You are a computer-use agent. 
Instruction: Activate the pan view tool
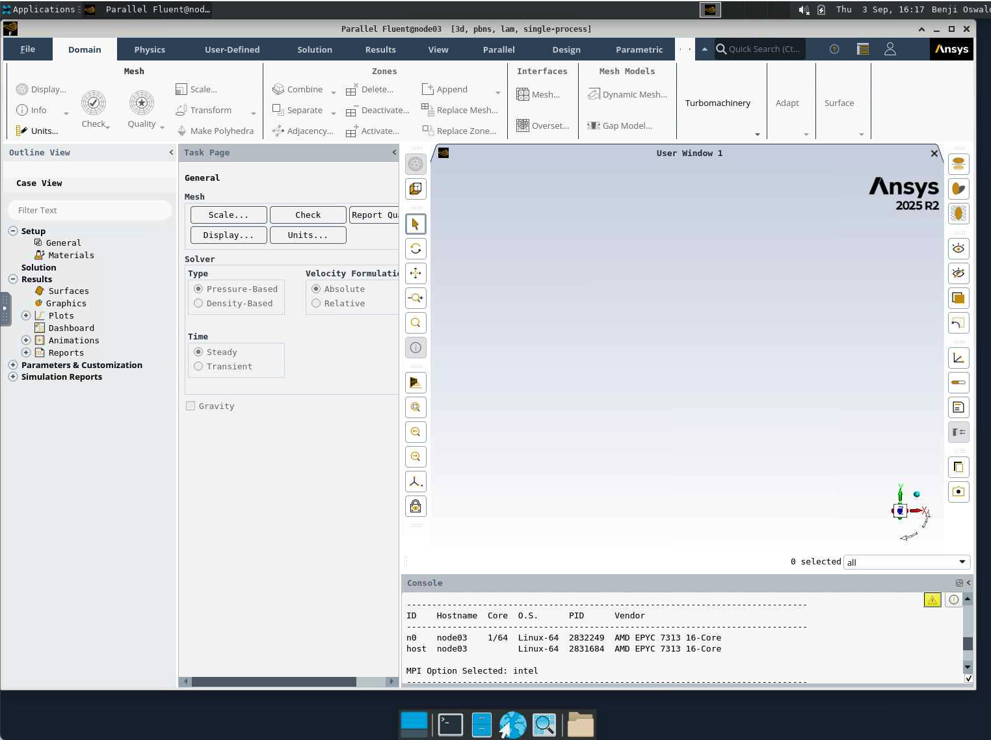[x=416, y=273]
